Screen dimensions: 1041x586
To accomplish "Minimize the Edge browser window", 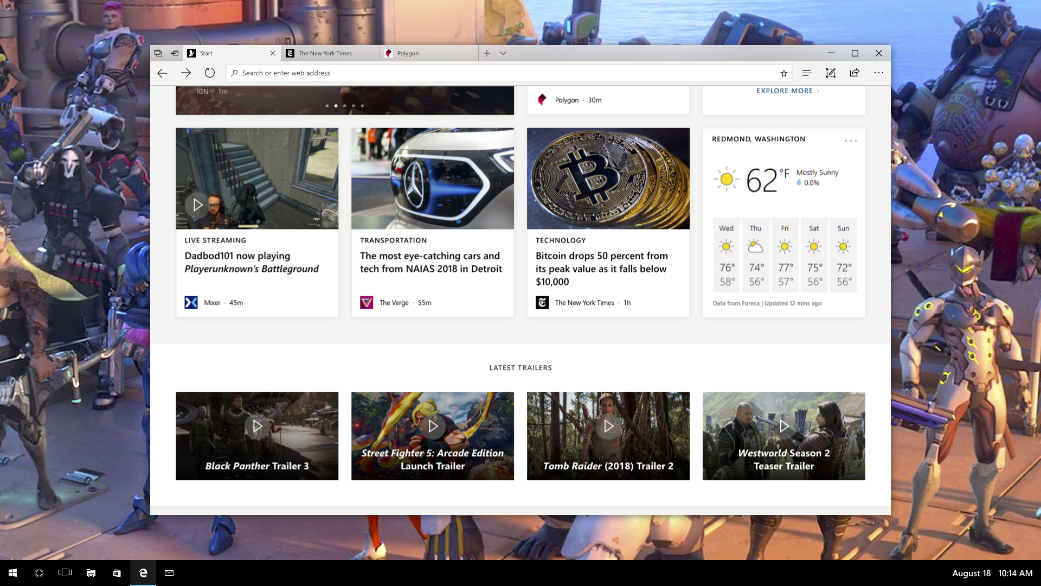I will pyautogui.click(x=831, y=53).
